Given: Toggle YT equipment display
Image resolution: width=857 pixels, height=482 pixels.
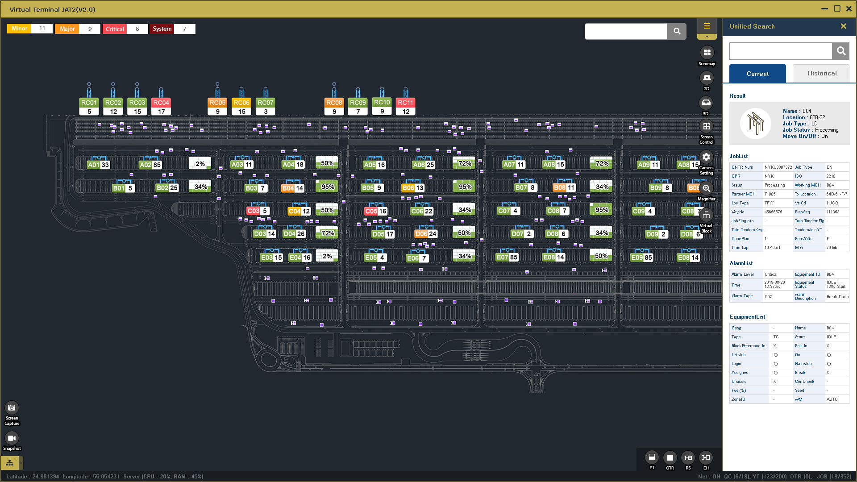Looking at the screenshot, I should pyautogui.click(x=652, y=457).
